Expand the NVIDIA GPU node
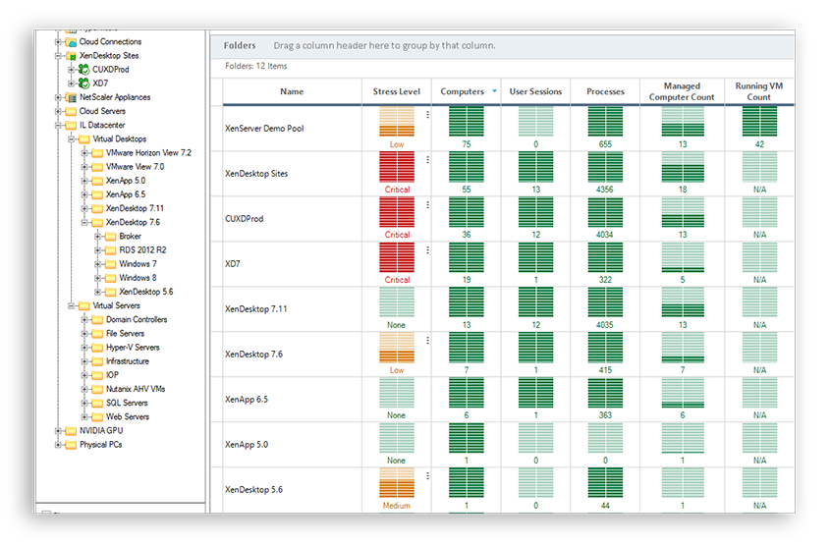Image resolution: width=830 pixels, height=546 pixels. [x=58, y=431]
